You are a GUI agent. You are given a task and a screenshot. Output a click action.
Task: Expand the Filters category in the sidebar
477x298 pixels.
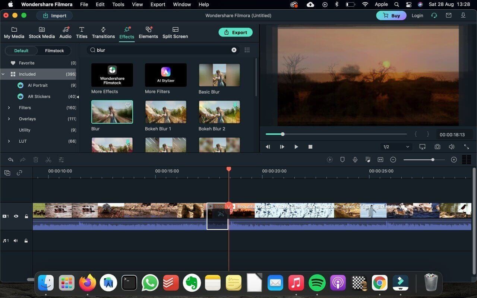(x=9, y=108)
